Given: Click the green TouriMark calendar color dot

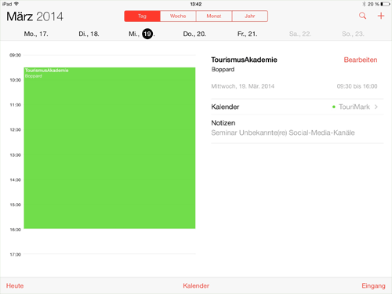Looking at the screenshot, I should click(333, 107).
